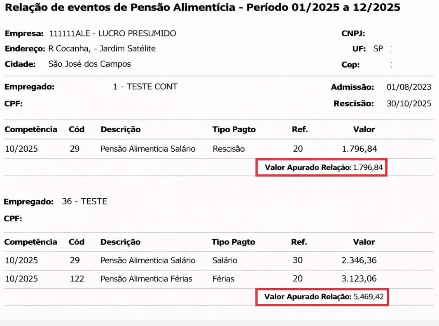Click the report title 'Relação de eventos de Pensão Alimentícia'

click(x=120, y=7)
